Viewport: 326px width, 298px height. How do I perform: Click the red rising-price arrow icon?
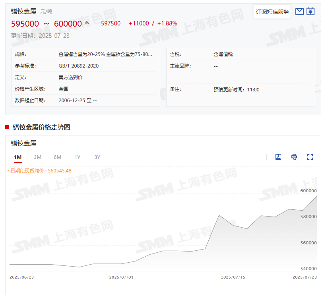pyautogui.click(x=87, y=23)
